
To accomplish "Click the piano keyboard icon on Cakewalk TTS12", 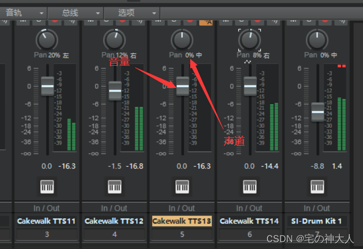I will (114, 186).
